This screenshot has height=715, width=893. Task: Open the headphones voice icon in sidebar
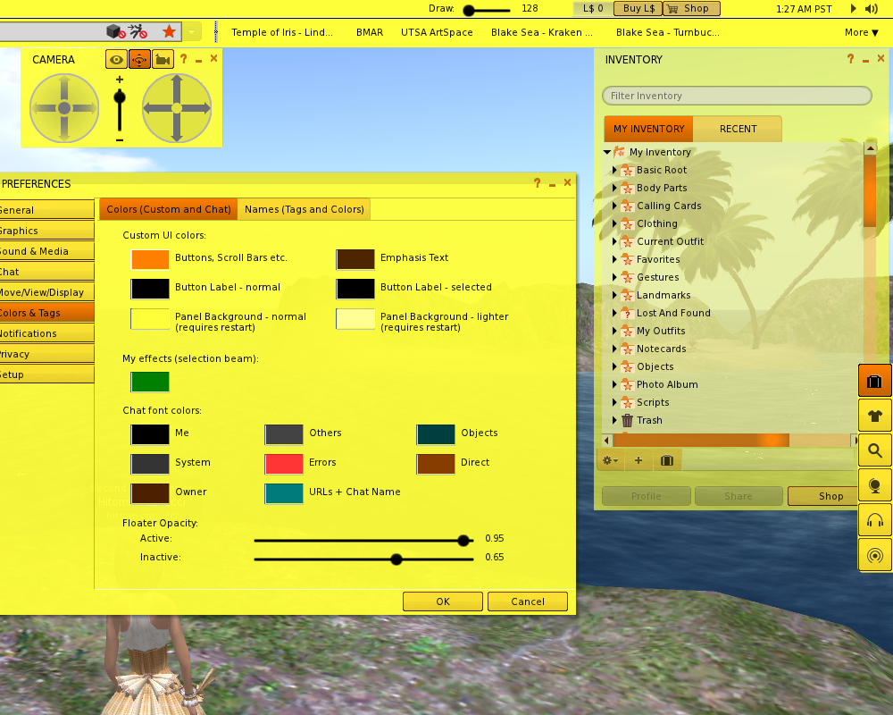pos(874,520)
